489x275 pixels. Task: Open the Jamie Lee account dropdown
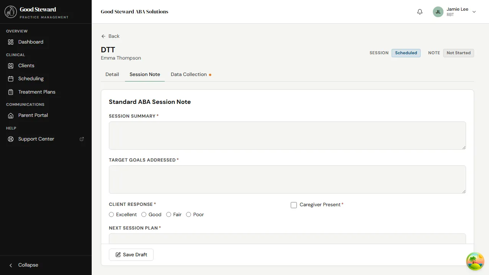tap(474, 11)
